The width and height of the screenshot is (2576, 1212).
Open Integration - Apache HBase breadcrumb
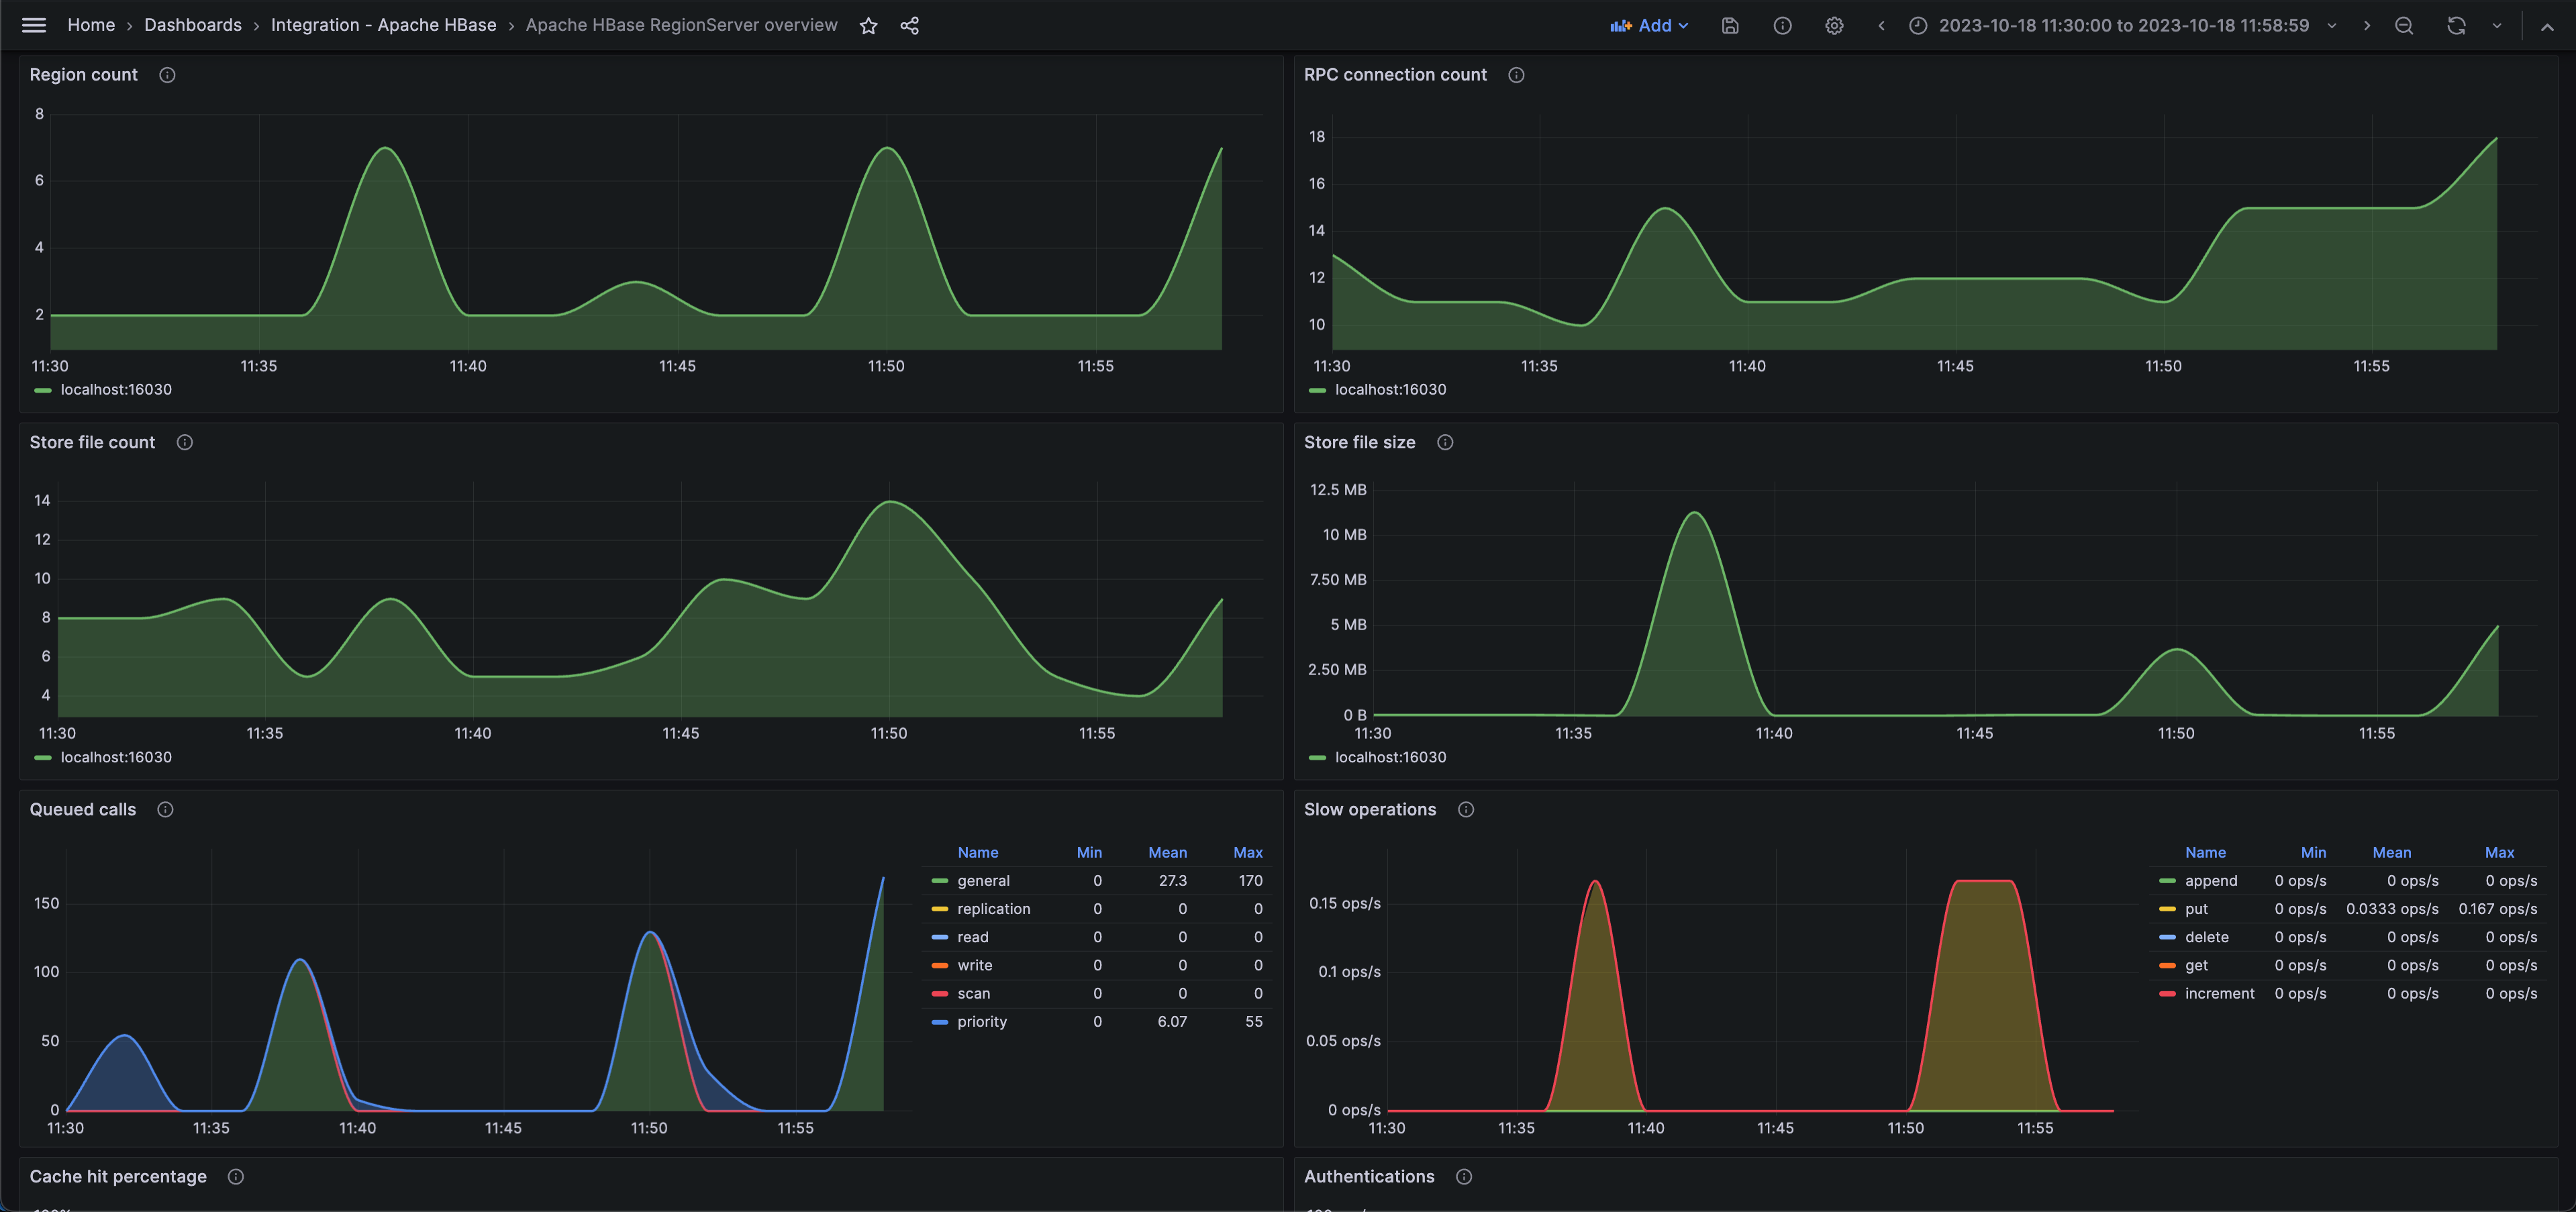tap(383, 25)
